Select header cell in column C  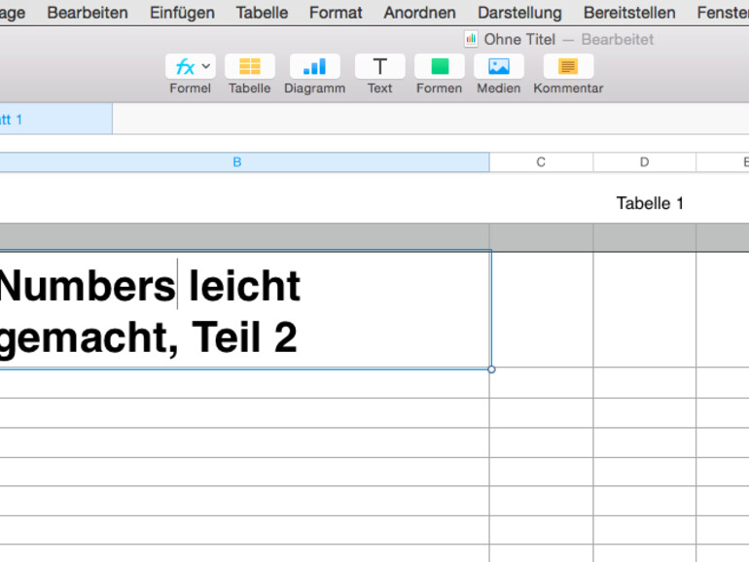pos(542,237)
